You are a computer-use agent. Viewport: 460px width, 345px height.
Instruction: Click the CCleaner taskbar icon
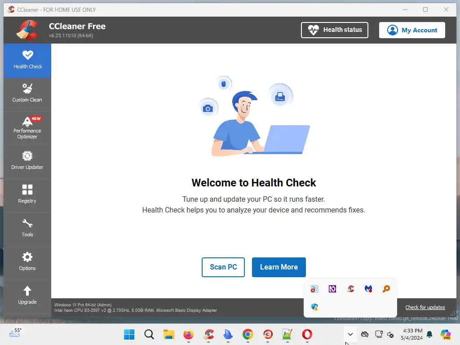[x=208, y=334]
